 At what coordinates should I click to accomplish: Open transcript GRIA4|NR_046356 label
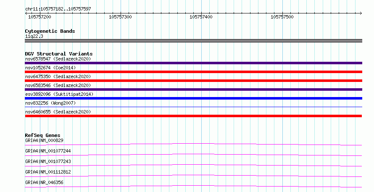(44, 182)
